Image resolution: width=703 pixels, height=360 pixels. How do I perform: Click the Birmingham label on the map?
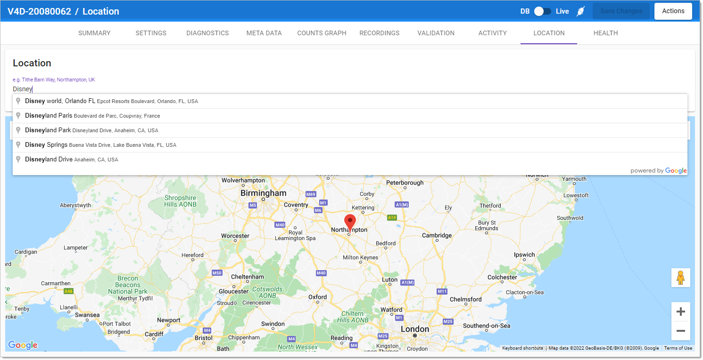point(263,193)
